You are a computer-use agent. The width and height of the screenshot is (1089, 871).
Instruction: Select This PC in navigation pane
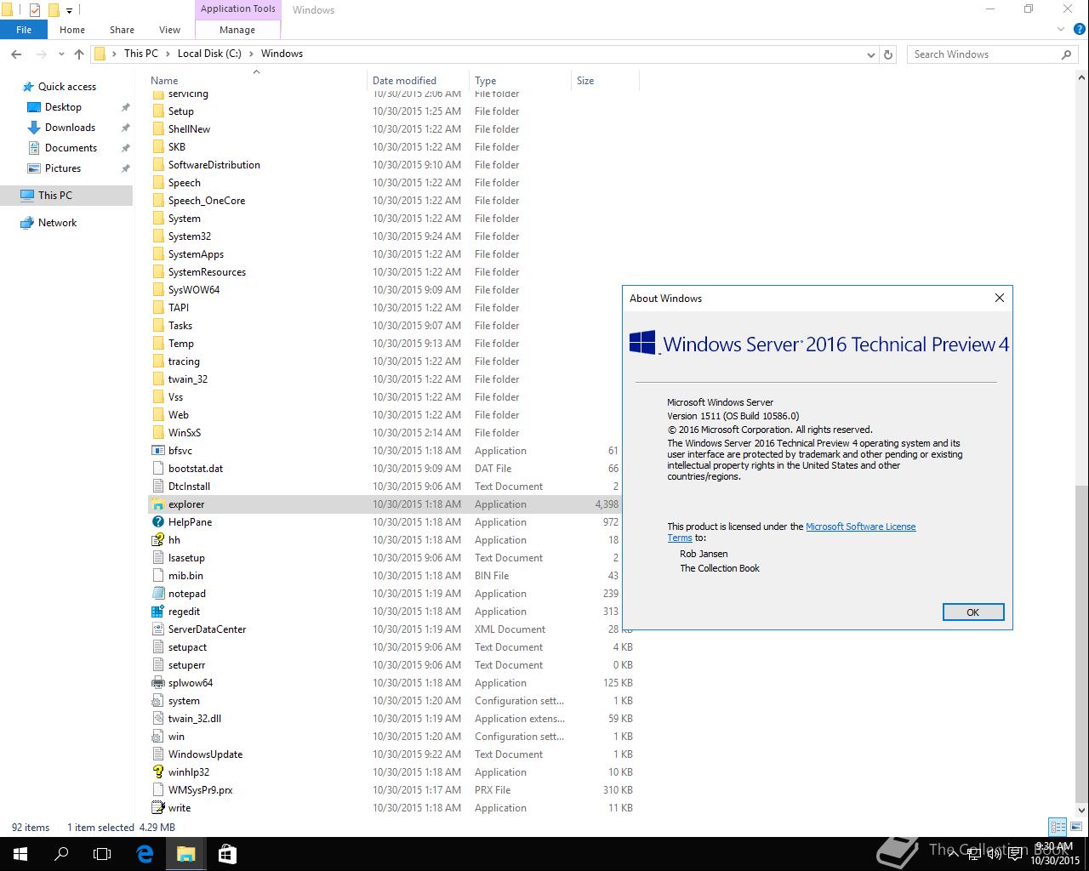tap(54, 196)
